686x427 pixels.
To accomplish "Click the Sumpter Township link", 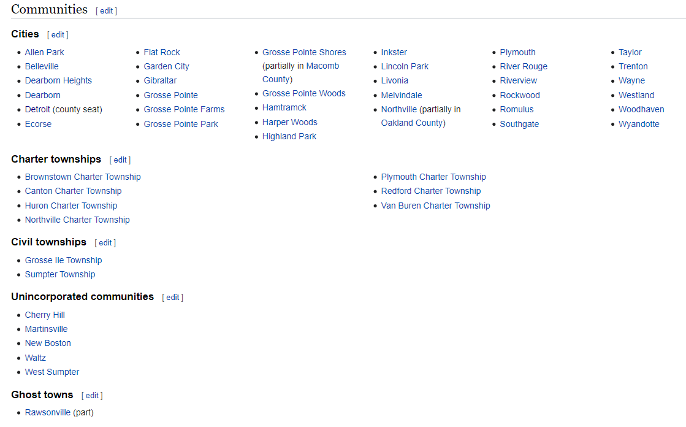I will (x=60, y=274).
